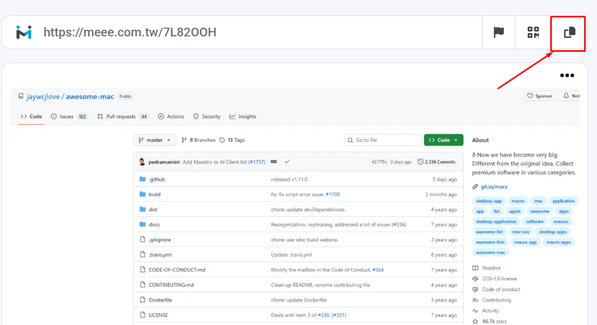
Task: Click the LICENSE file icon
Action: (142, 315)
